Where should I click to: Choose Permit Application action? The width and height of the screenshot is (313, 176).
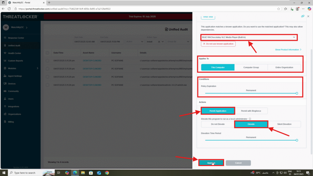(218, 111)
